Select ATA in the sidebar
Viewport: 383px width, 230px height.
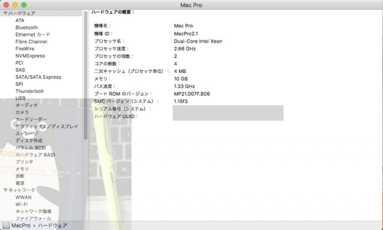[x=20, y=20]
